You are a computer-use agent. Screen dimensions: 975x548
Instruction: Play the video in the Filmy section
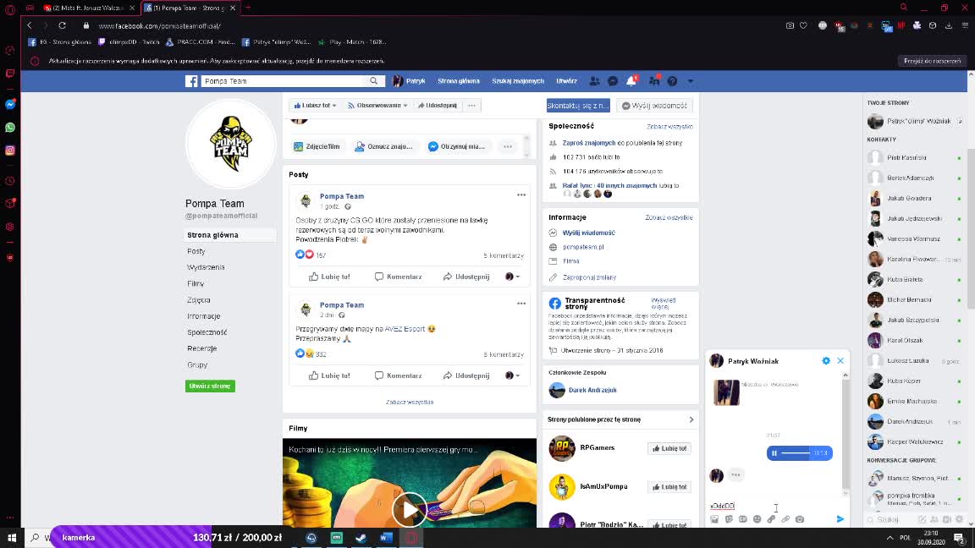click(x=409, y=509)
